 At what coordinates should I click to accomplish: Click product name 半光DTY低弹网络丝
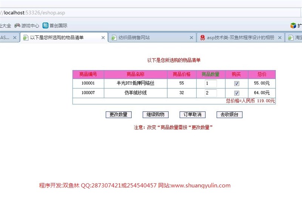[136, 83]
